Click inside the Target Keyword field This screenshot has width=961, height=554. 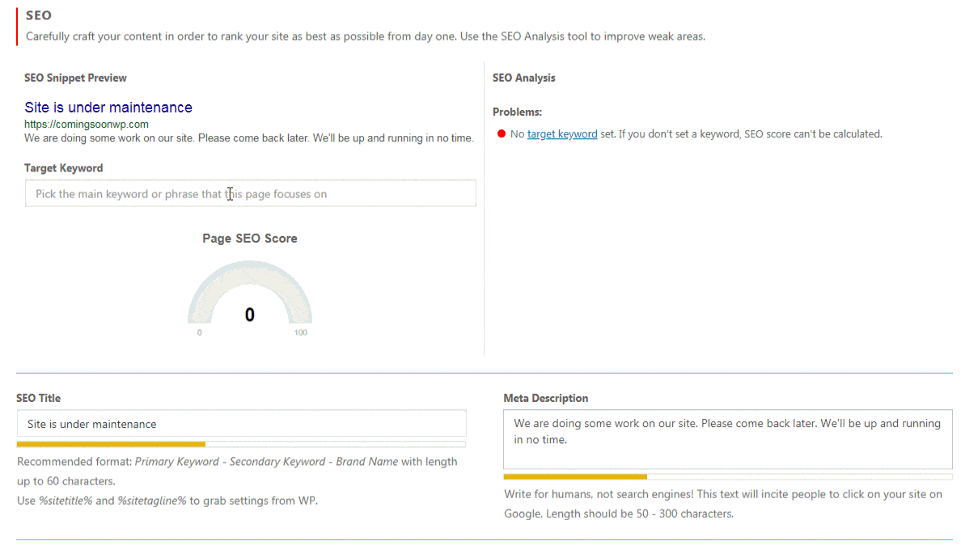click(249, 192)
